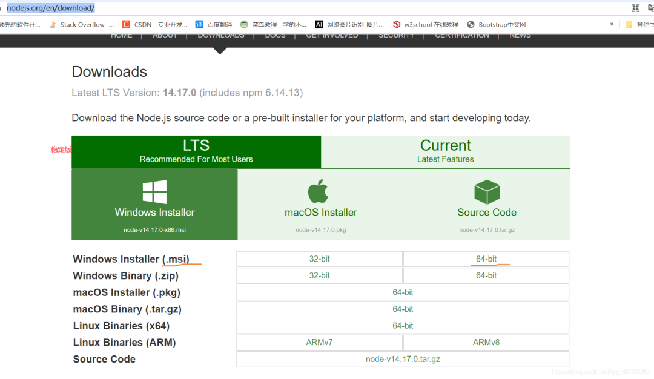Click the Downloads heading

109,71
